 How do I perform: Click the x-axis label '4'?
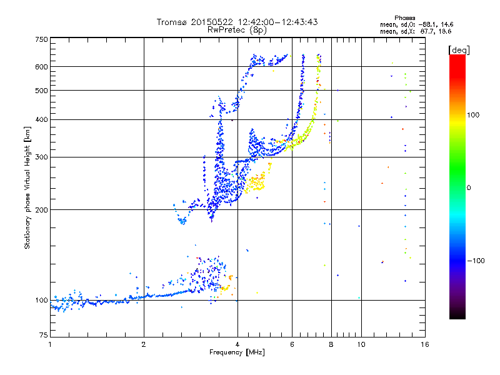pos(237,344)
